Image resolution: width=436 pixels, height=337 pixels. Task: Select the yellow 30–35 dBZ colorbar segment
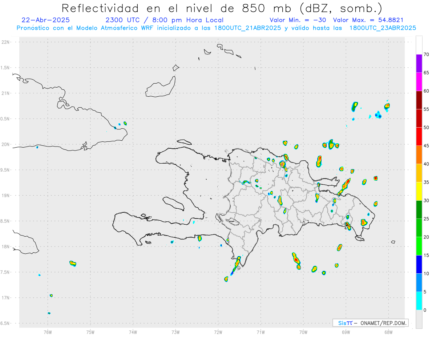click(419, 191)
